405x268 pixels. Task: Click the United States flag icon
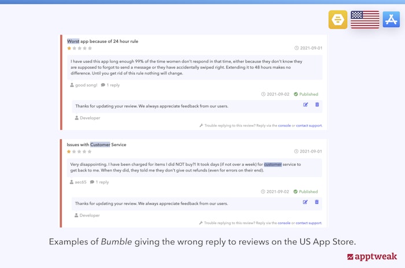coord(365,19)
